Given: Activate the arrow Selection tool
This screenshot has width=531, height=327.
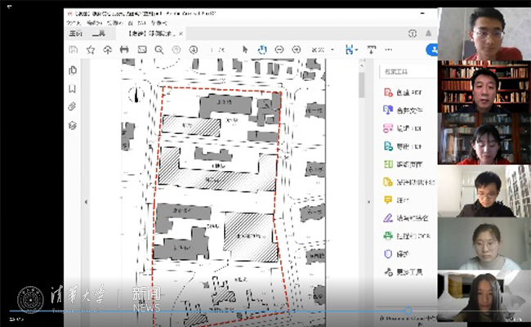Looking at the screenshot, I should 244,50.
